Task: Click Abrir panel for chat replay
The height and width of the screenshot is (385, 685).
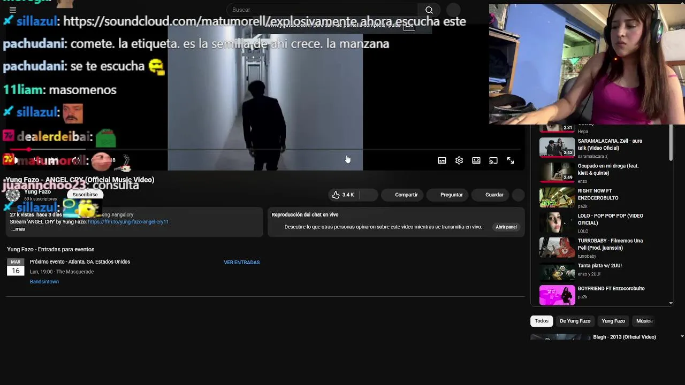Action: [506, 227]
